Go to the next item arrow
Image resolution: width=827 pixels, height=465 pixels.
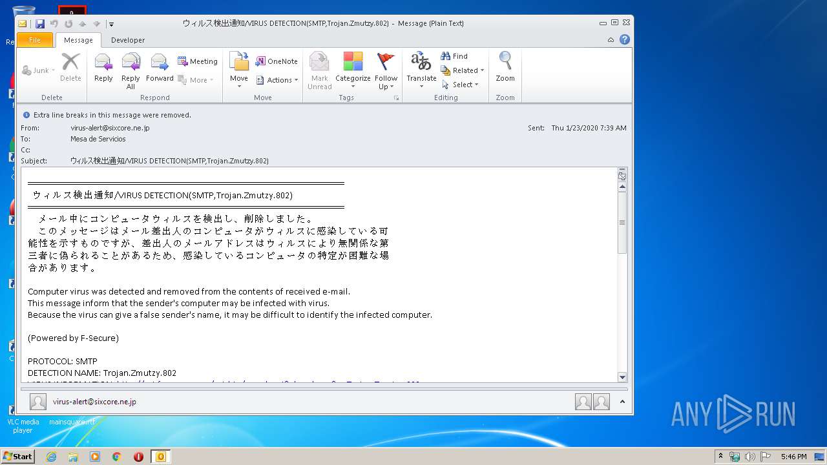96,24
